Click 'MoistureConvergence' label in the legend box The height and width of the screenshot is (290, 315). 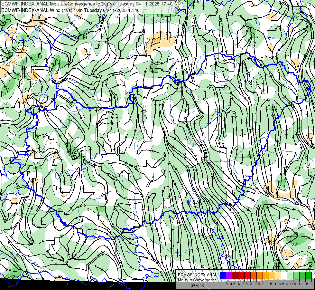(x=197, y=280)
